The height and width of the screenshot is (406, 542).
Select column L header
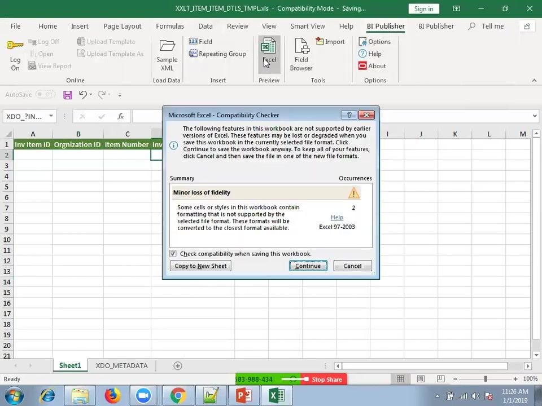pos(489,134)
